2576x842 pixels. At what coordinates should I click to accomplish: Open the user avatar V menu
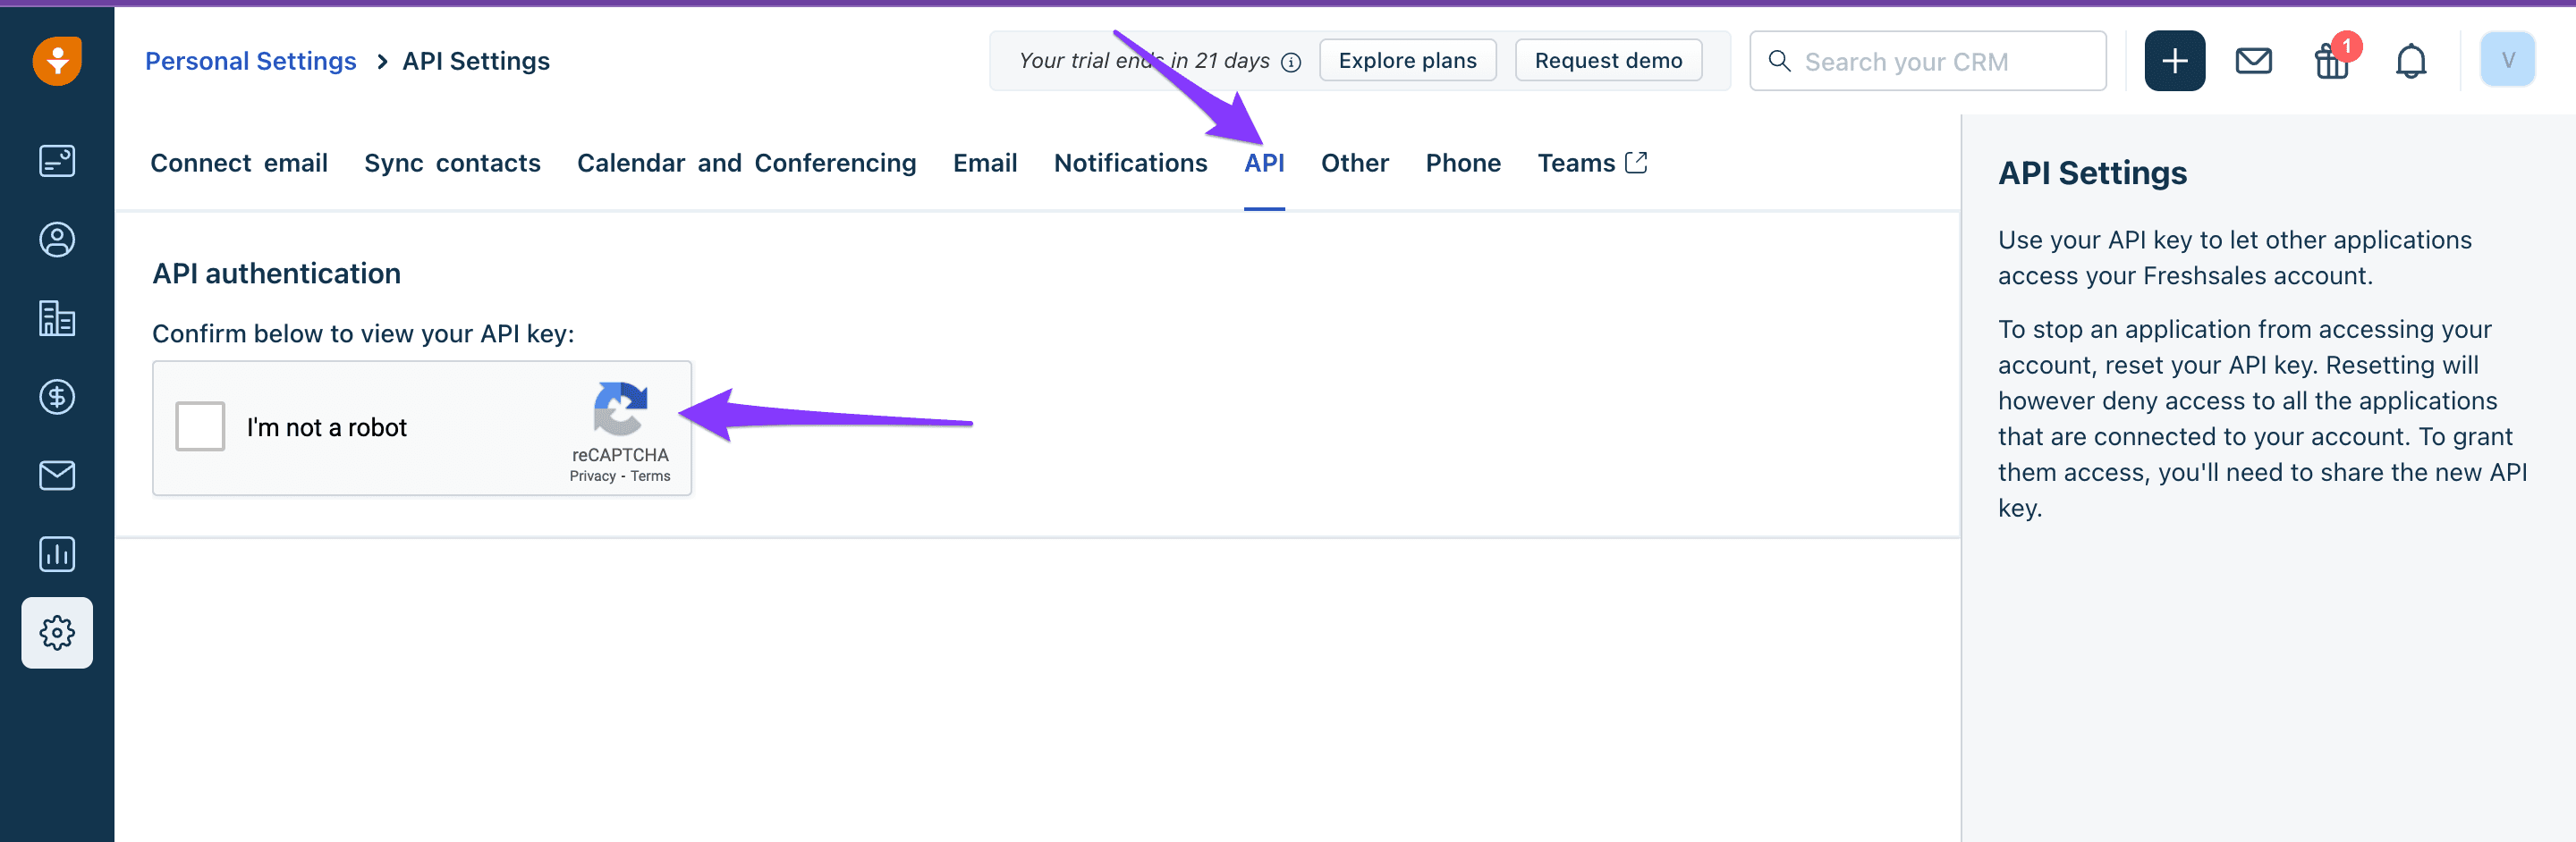(x=2507, y=60)
